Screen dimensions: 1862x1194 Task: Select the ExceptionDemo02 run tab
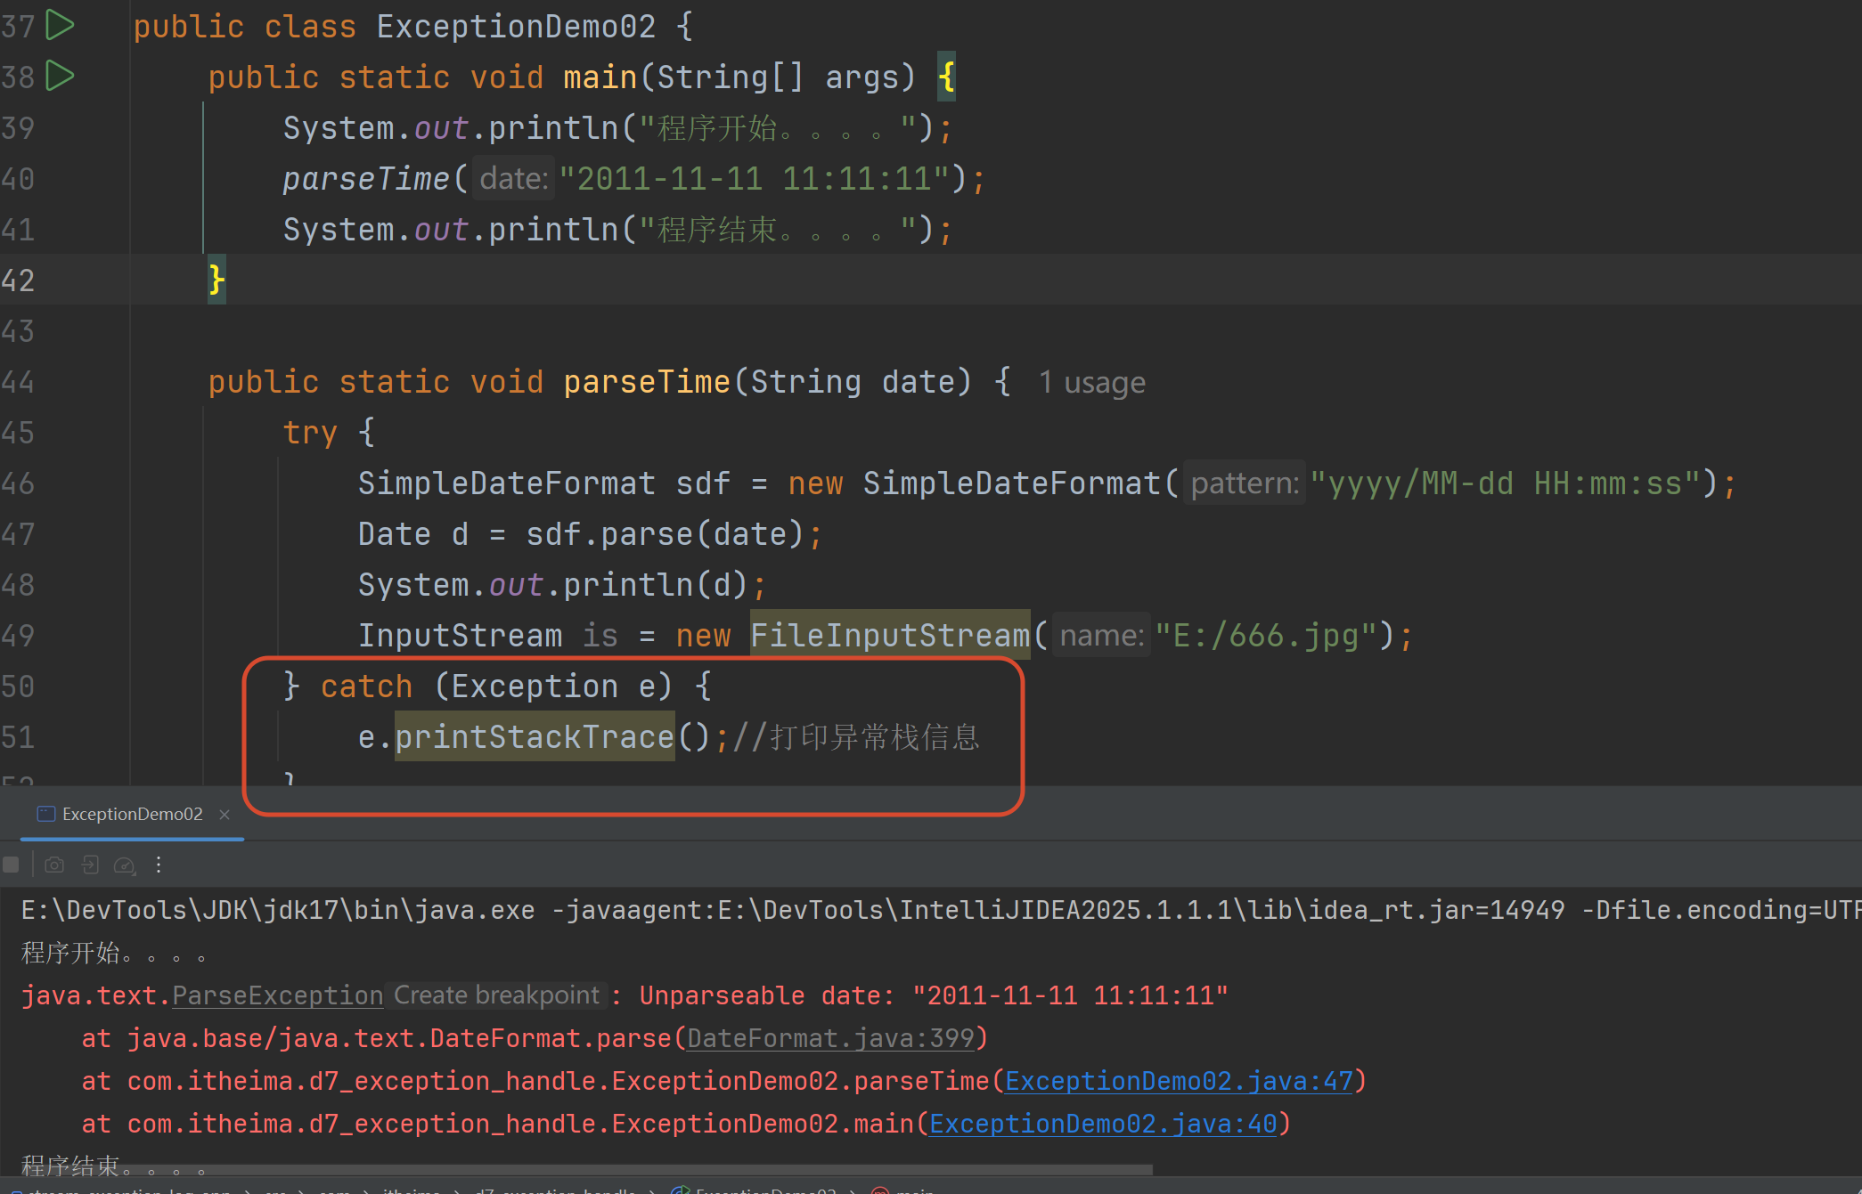[132, 815]
